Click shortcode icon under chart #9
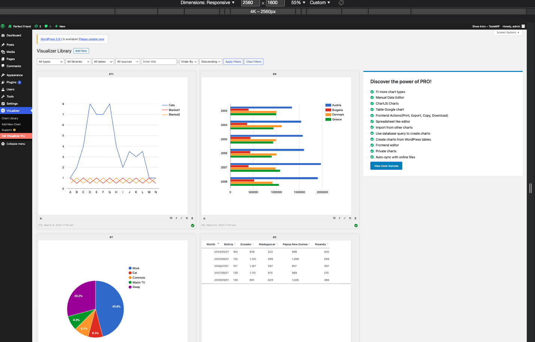Screen dimensions: 535x342 (x=204, y=218)
